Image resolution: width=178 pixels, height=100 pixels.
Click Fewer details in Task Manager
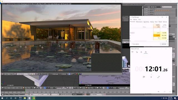pyautogui.click(x=136, y=44)
